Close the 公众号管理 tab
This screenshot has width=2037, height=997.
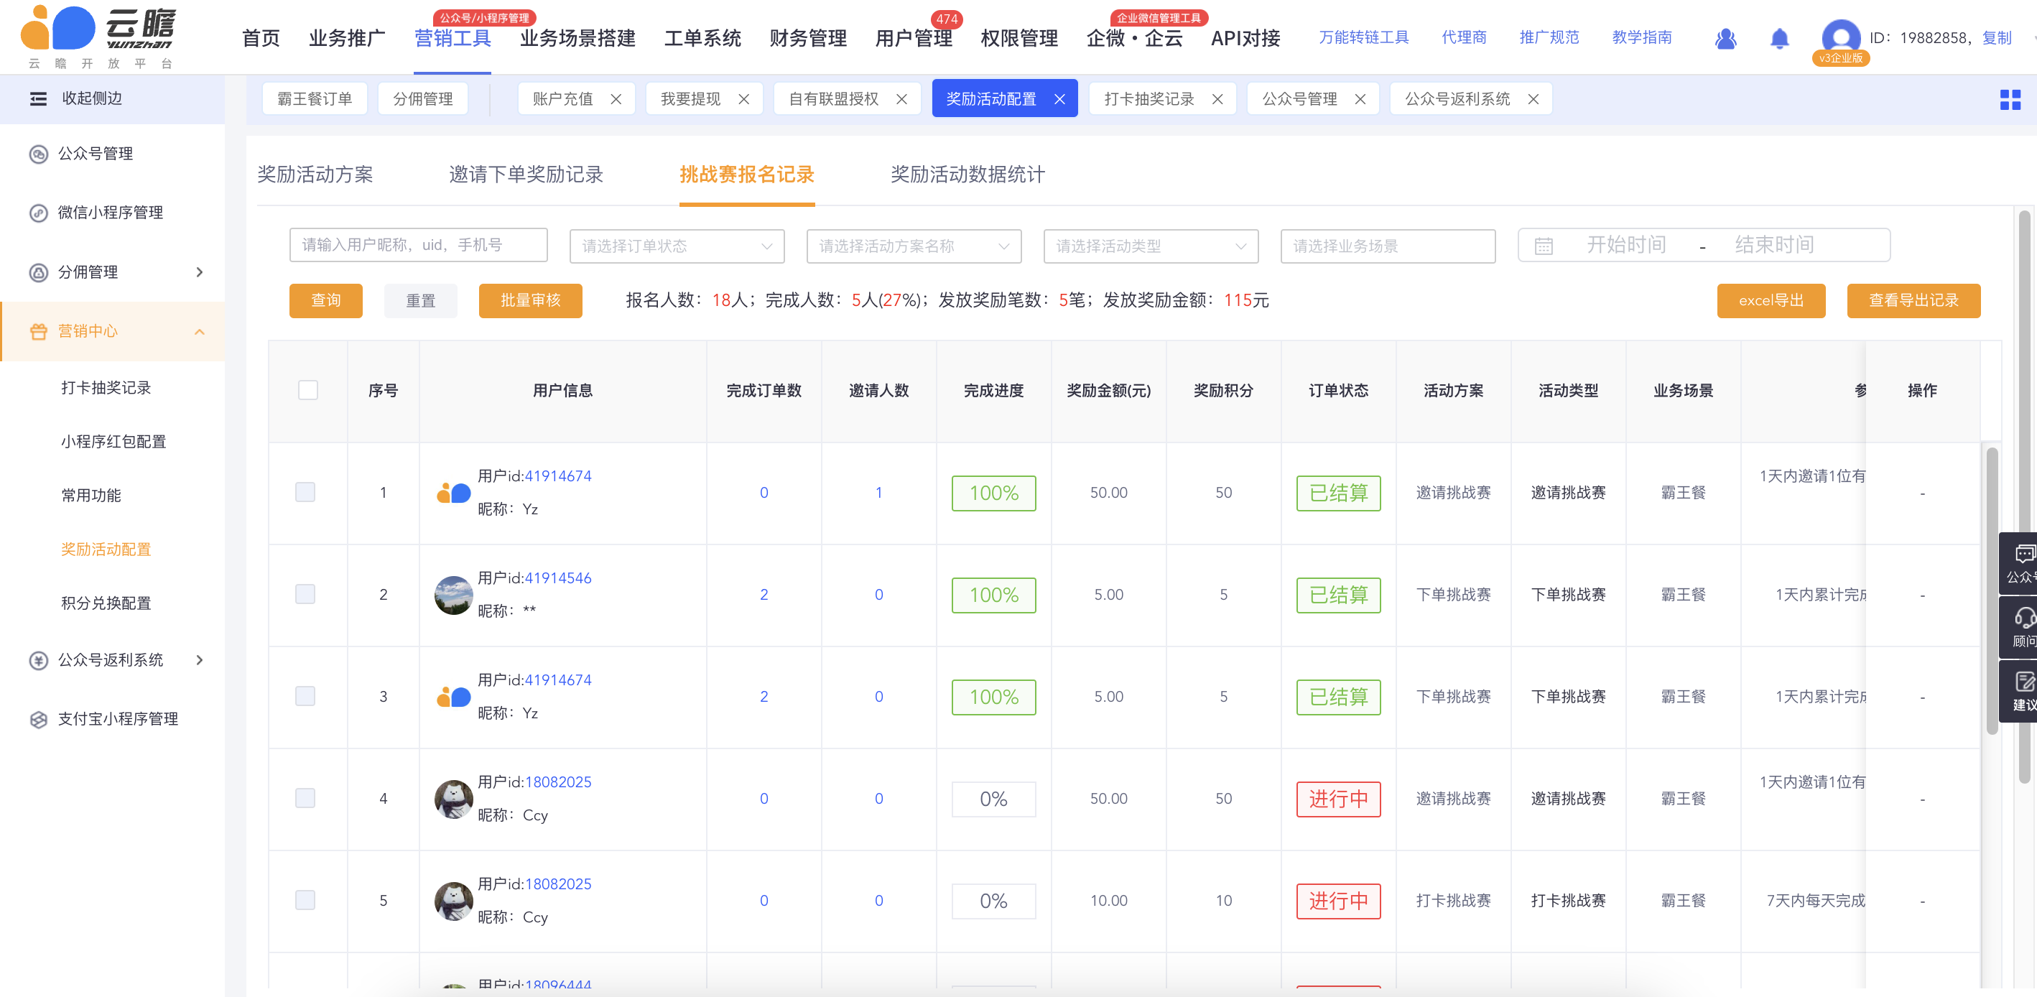(x=1360, y=100)
